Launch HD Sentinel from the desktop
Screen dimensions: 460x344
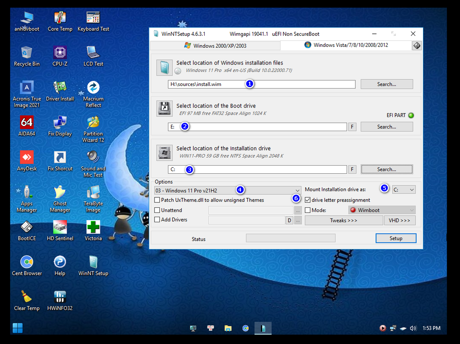click(x=60, y=231)
